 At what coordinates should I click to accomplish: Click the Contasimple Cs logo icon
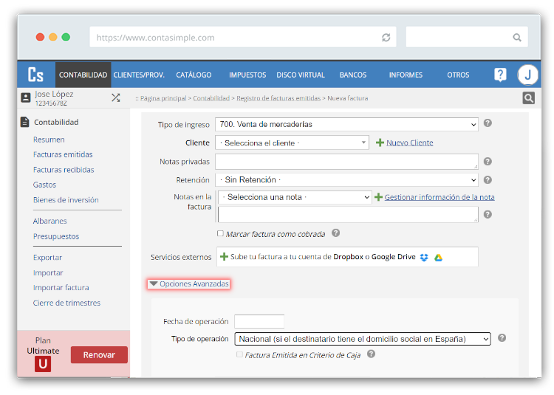point(35,75)
